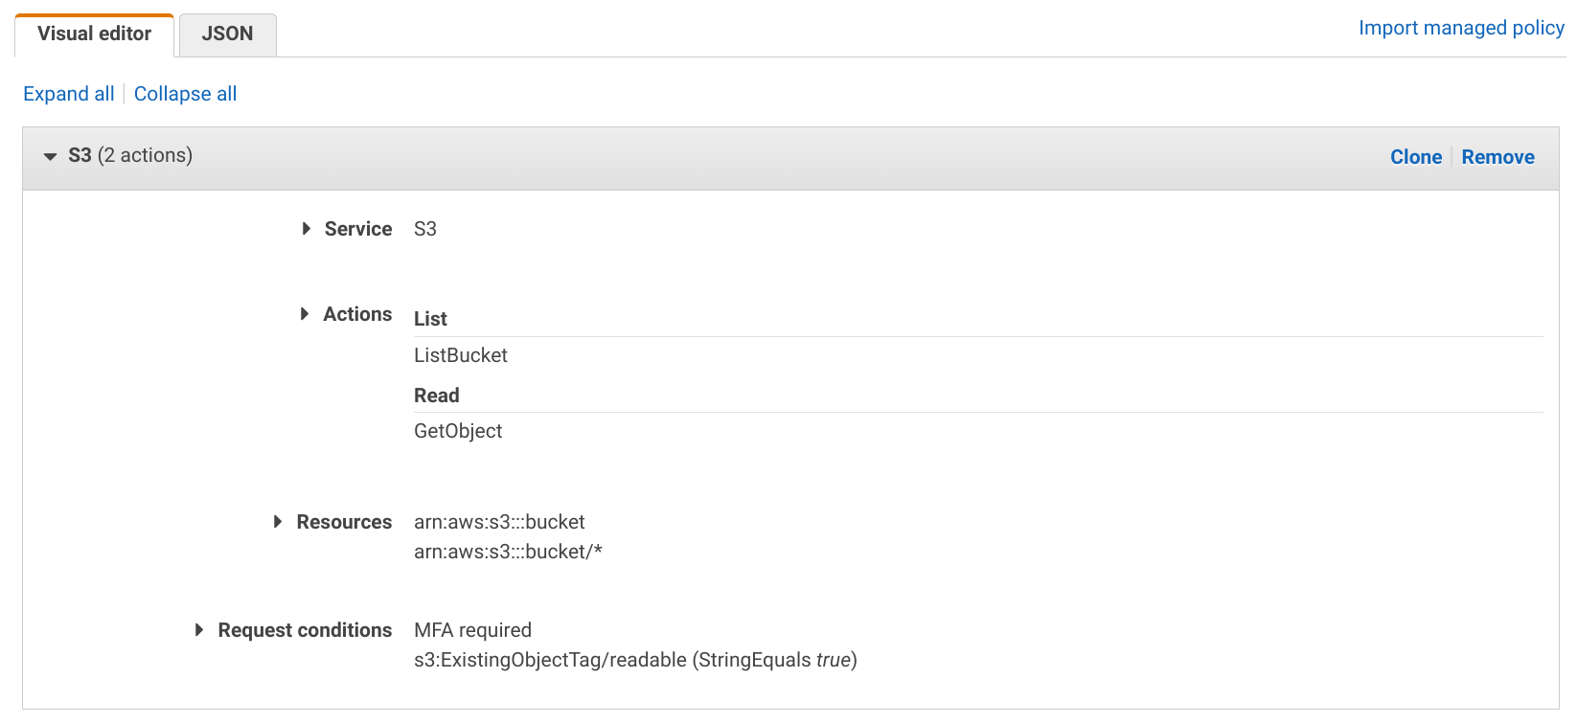
Task: Collapse the S3 (2 actions) section arrow
Action: 50,156
